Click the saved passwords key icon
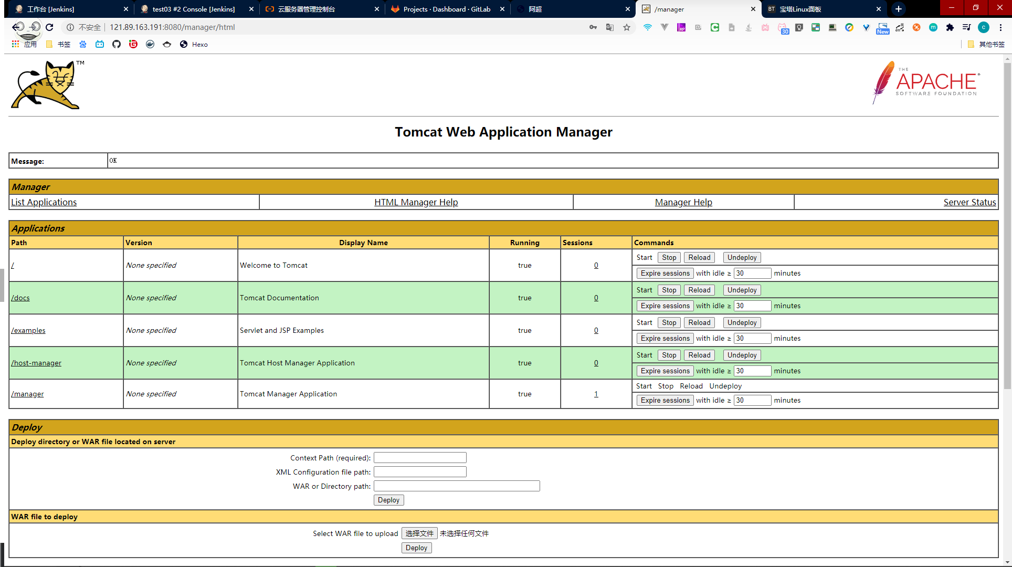Image resolution: width=1012 pixels, height=567 pixels. [x=593, y=27]
